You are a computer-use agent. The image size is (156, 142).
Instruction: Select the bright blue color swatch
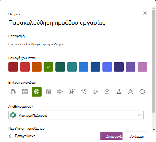[x=83, y=67]
